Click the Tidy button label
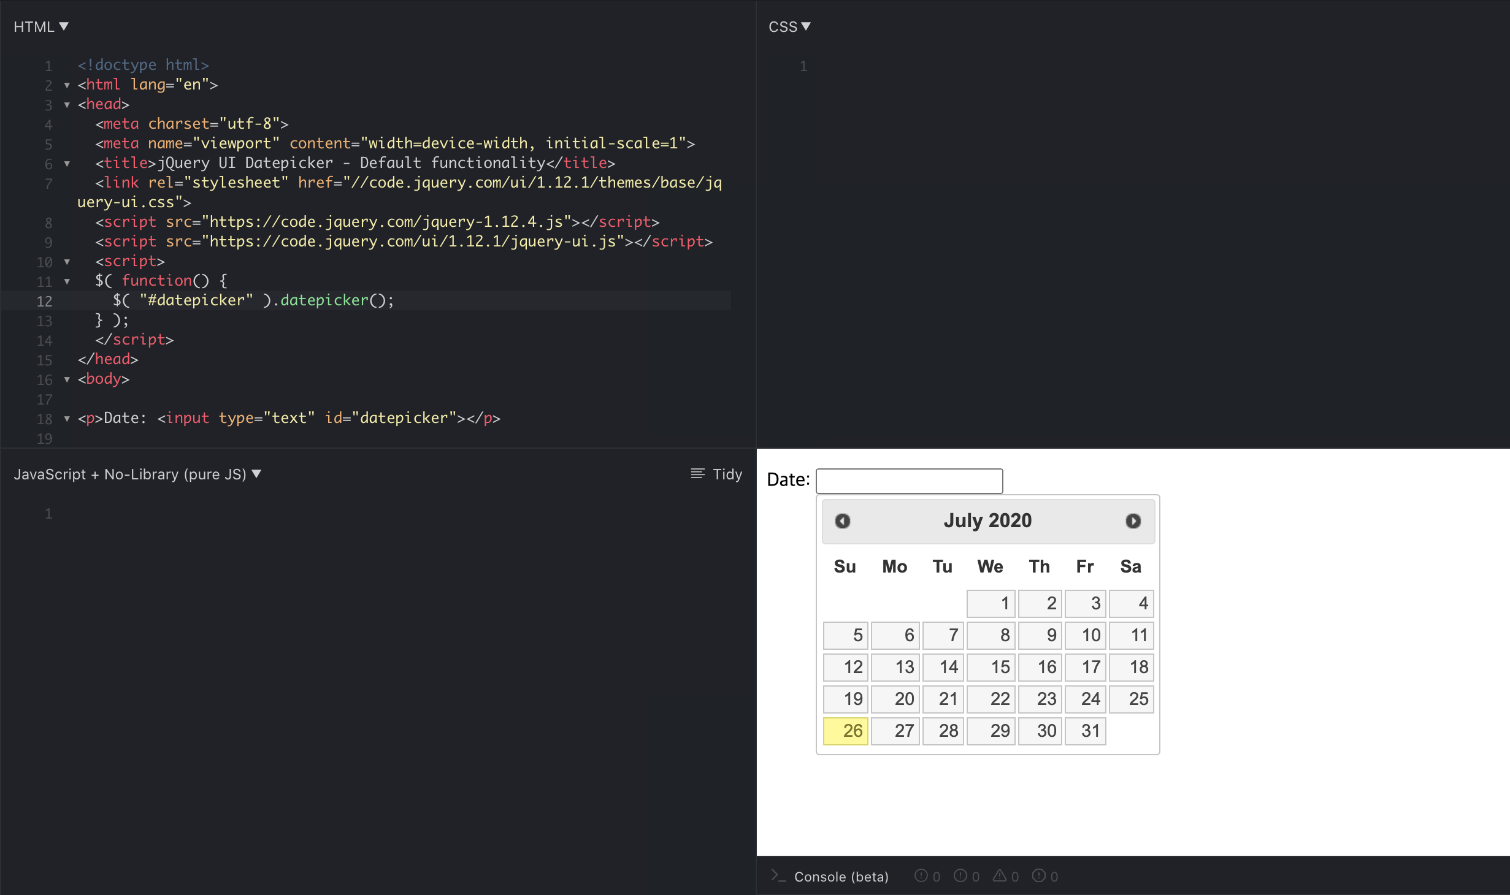The width and height of the screenshot is (1510, 895). [x=727, y=474]
